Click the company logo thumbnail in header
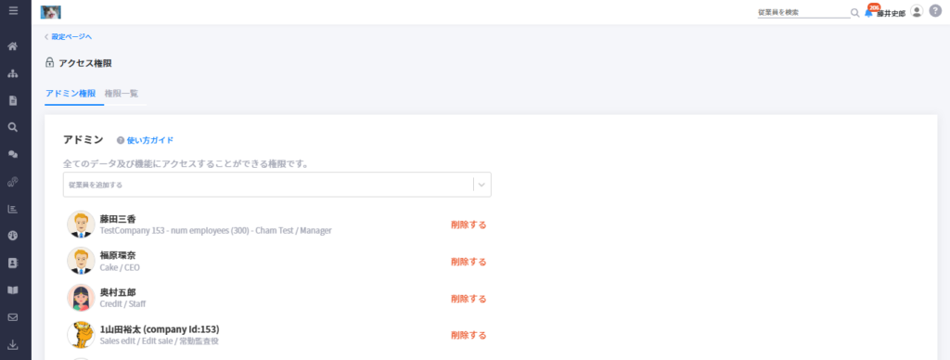This screenshot has height=360, width=950. pyautogui.click(x=50, y=12)
